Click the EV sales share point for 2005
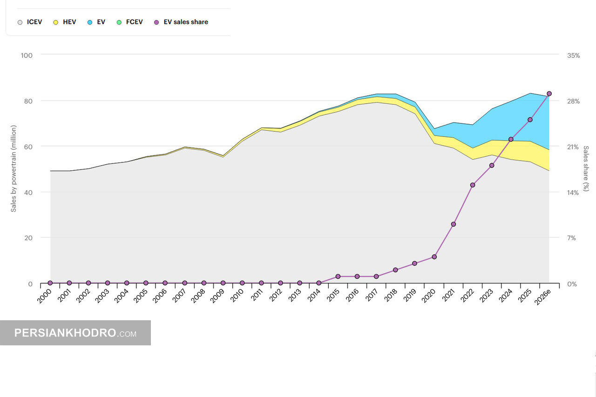This screenshot has width=596, height=397. point(146,283)
